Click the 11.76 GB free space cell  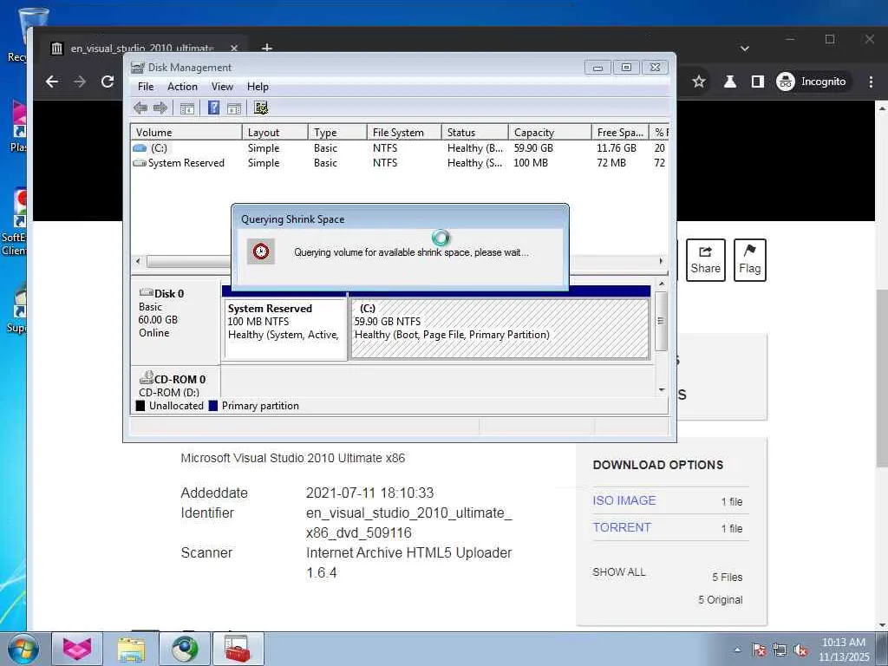coord(617,147)
